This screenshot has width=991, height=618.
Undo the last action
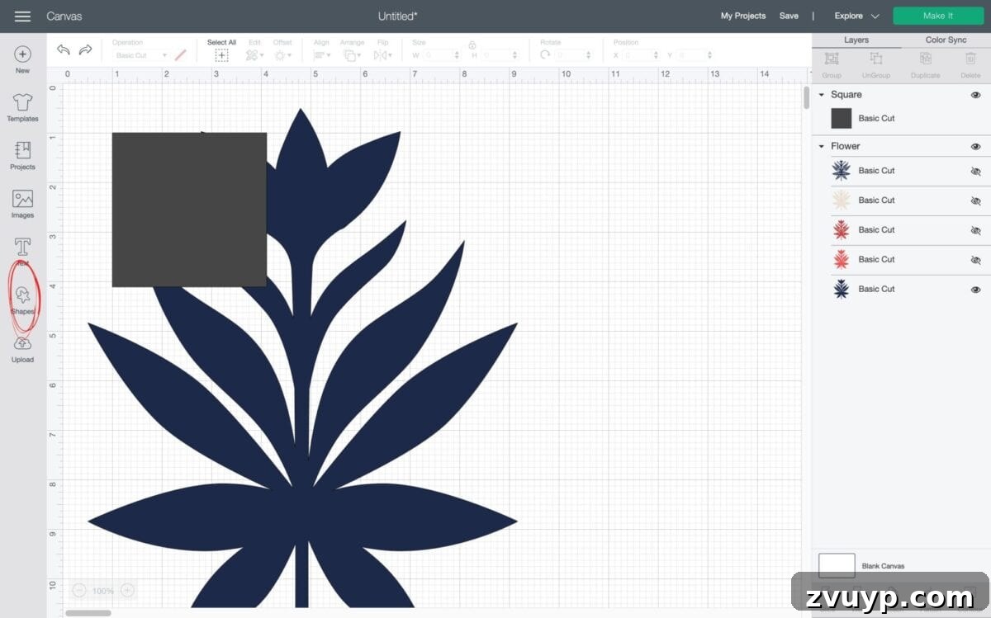64,50
